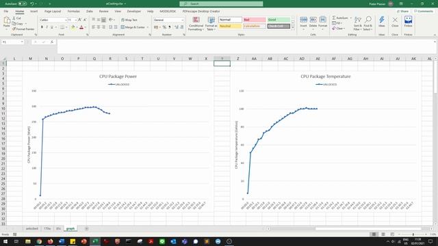Toggle Center horizontal alignment
Viewport: 438px width, 246px height.
99,27
